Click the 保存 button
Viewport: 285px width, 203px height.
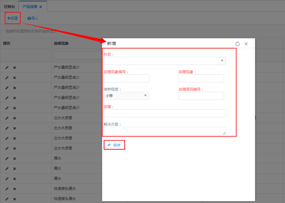pyautogui.click(x=114, y=145)
